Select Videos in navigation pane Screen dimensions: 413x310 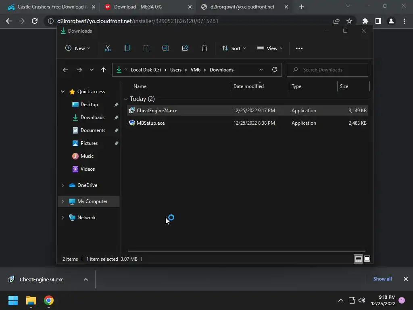(x=88, y=169)
